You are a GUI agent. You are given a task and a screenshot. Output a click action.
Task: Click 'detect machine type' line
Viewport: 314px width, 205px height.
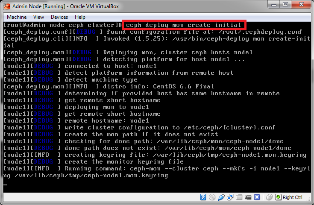[x=101, y=80]
